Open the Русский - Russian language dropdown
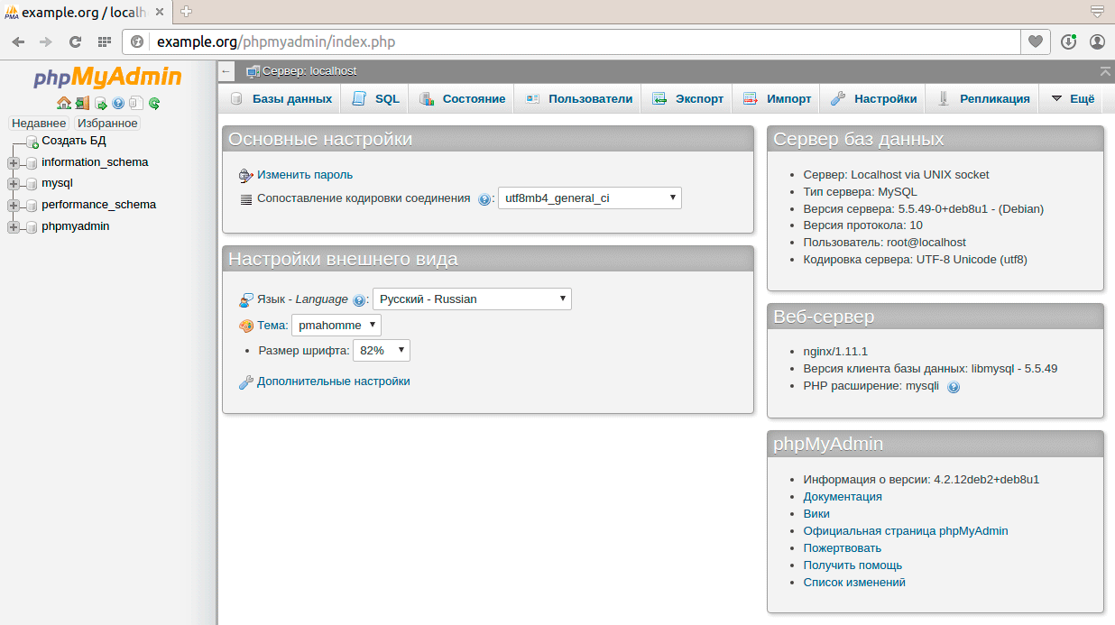The width and height of the screenshot is (1115, 625). [472, 299]
